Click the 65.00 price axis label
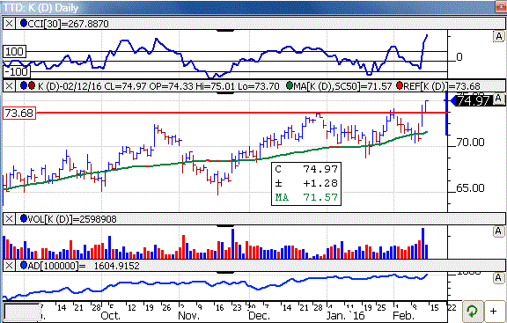Image resolution: width=507 pixels, height=323 pixels. coord(470,188)
